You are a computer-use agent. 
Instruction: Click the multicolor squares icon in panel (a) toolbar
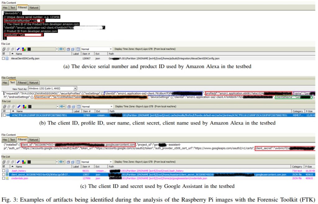pyautogui.click(x=24, y=49)
